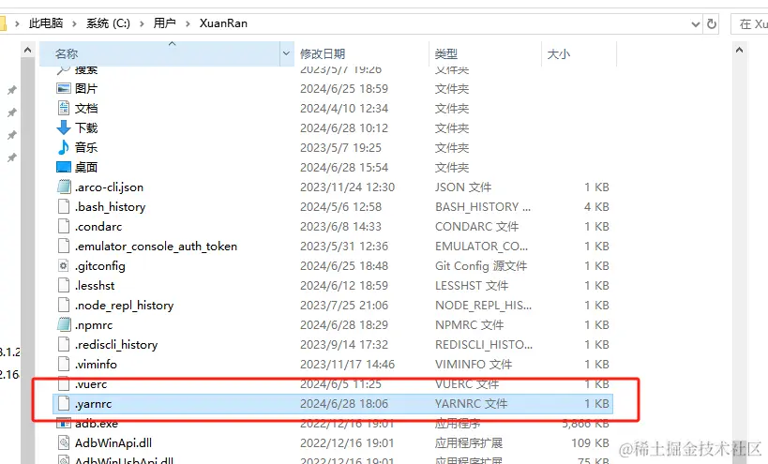This screenshot has width=768, height=464.
Task: Select the .vuerc file name
Action: 91,384
